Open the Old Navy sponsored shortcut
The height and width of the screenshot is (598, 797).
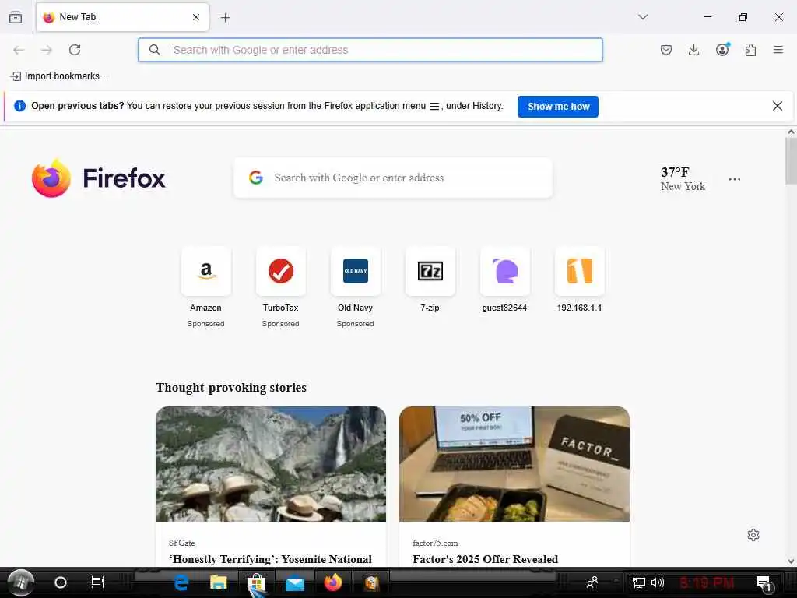pos(355,271)
